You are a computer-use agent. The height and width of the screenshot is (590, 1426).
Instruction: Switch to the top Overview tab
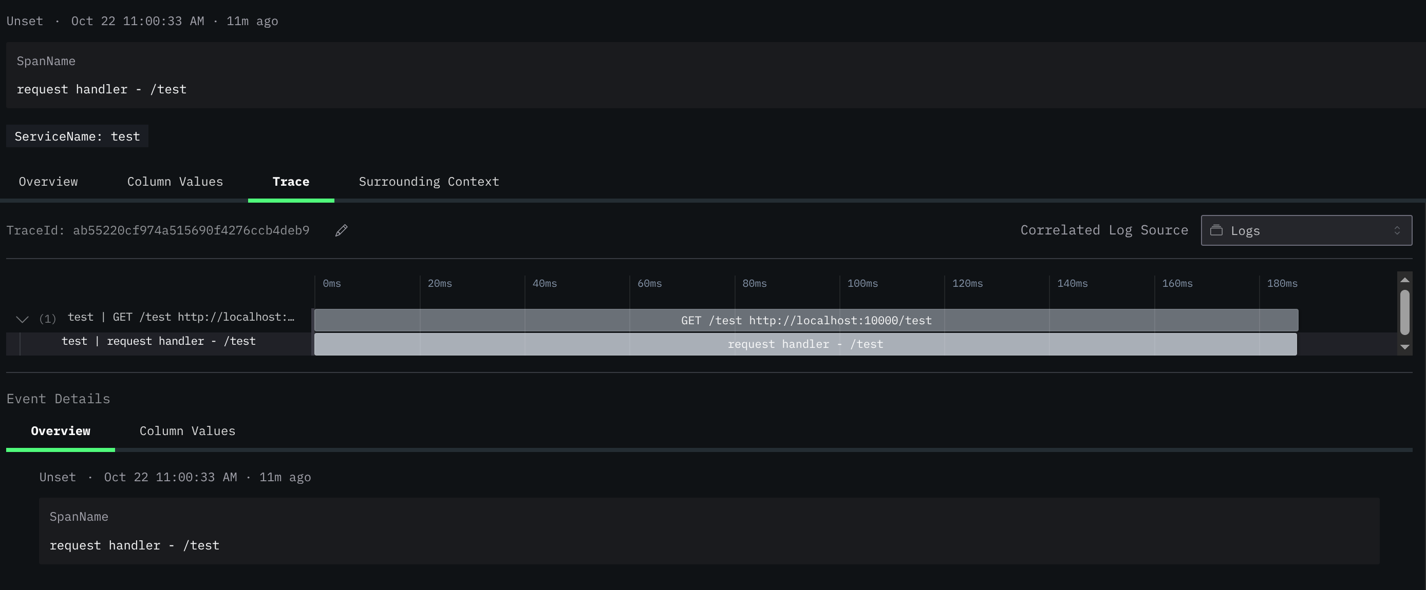[x=48, y=182]
